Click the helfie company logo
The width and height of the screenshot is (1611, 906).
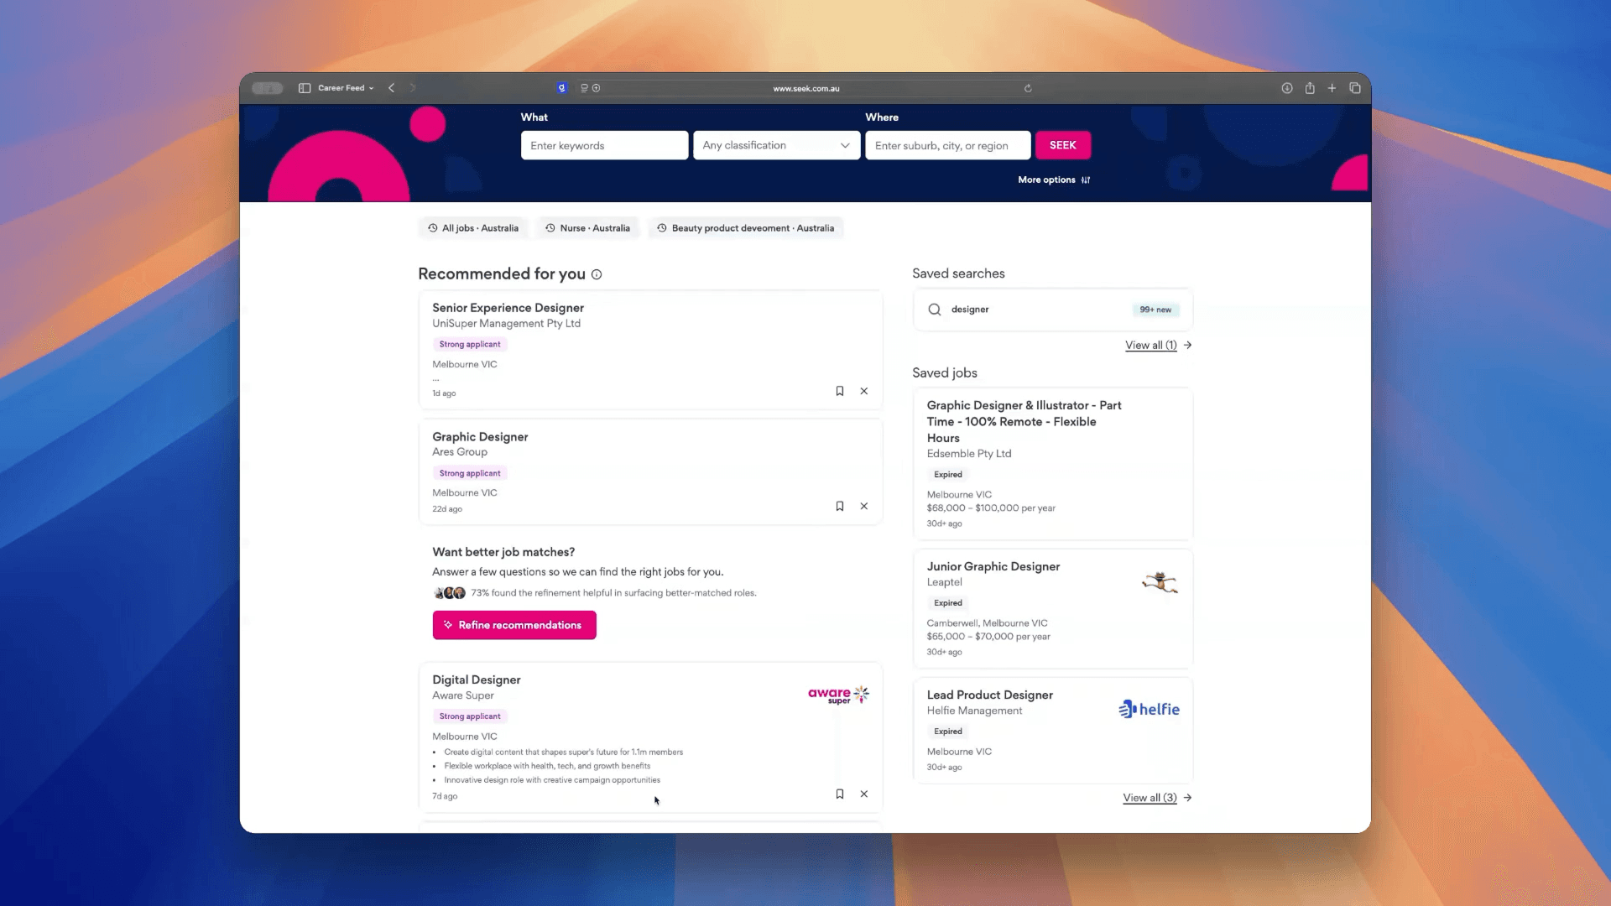pos(1149,709)
